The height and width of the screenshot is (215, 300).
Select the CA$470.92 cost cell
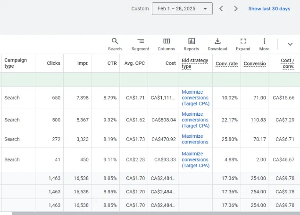[164, 139]
